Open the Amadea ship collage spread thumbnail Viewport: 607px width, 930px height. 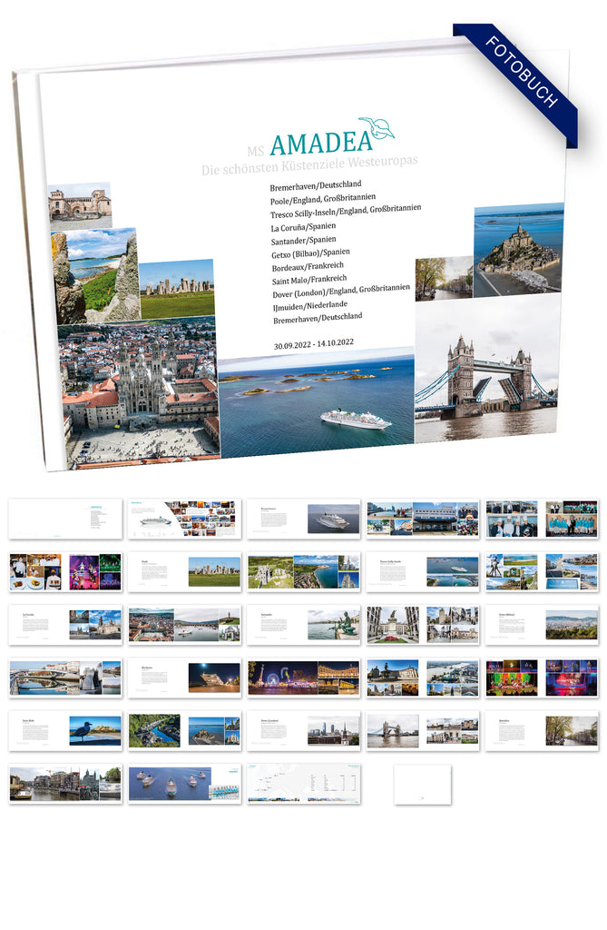coord(185,519)
